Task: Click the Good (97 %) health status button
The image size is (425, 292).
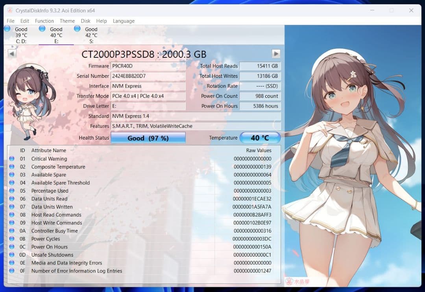Action: [x=148, y=138]
